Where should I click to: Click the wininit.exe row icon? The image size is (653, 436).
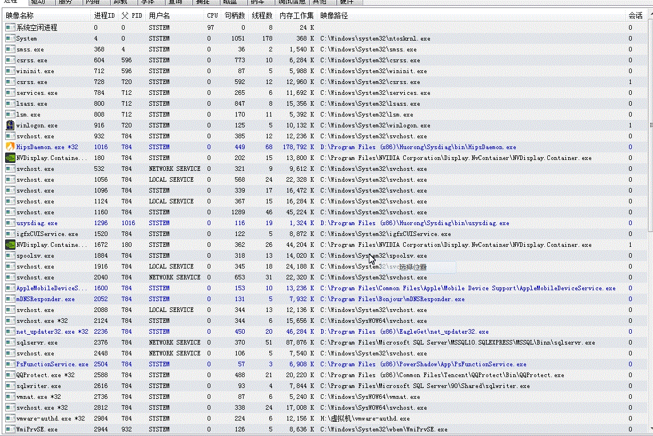tap(10, 71)
